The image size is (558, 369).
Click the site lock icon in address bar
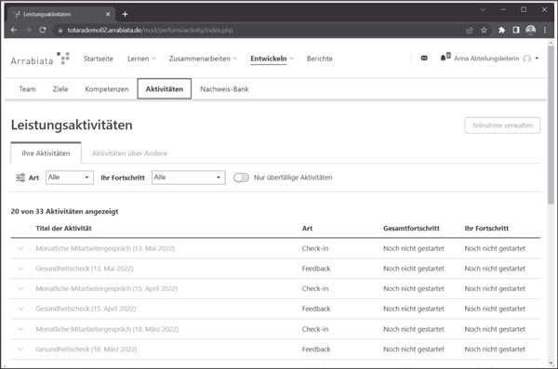tap(60, 31)
